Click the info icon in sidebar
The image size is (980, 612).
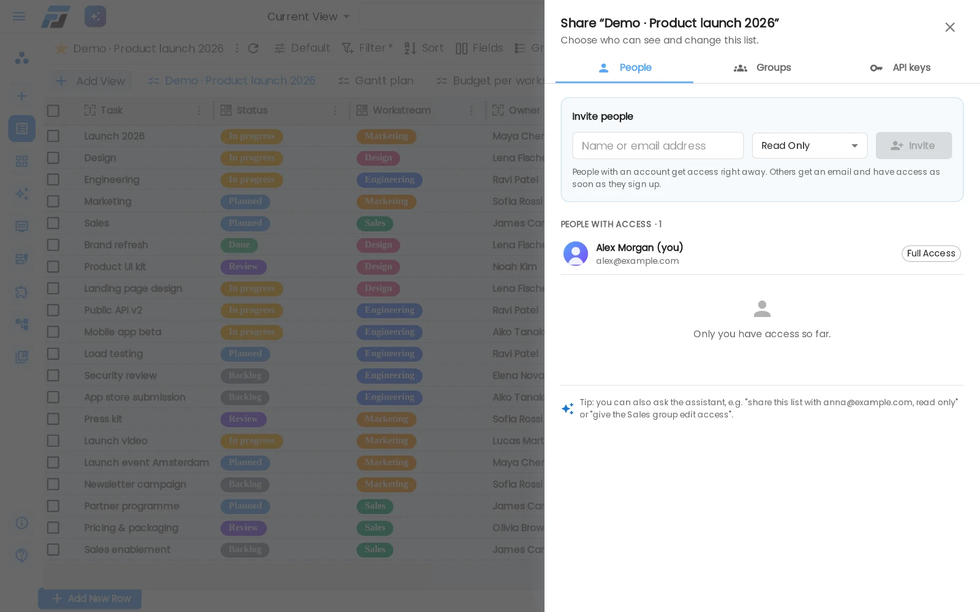[x=21, y=523]
